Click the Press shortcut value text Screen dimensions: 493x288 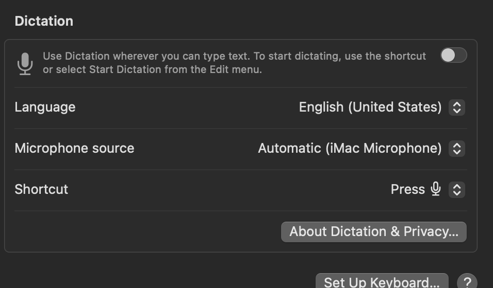coord(407,189)
